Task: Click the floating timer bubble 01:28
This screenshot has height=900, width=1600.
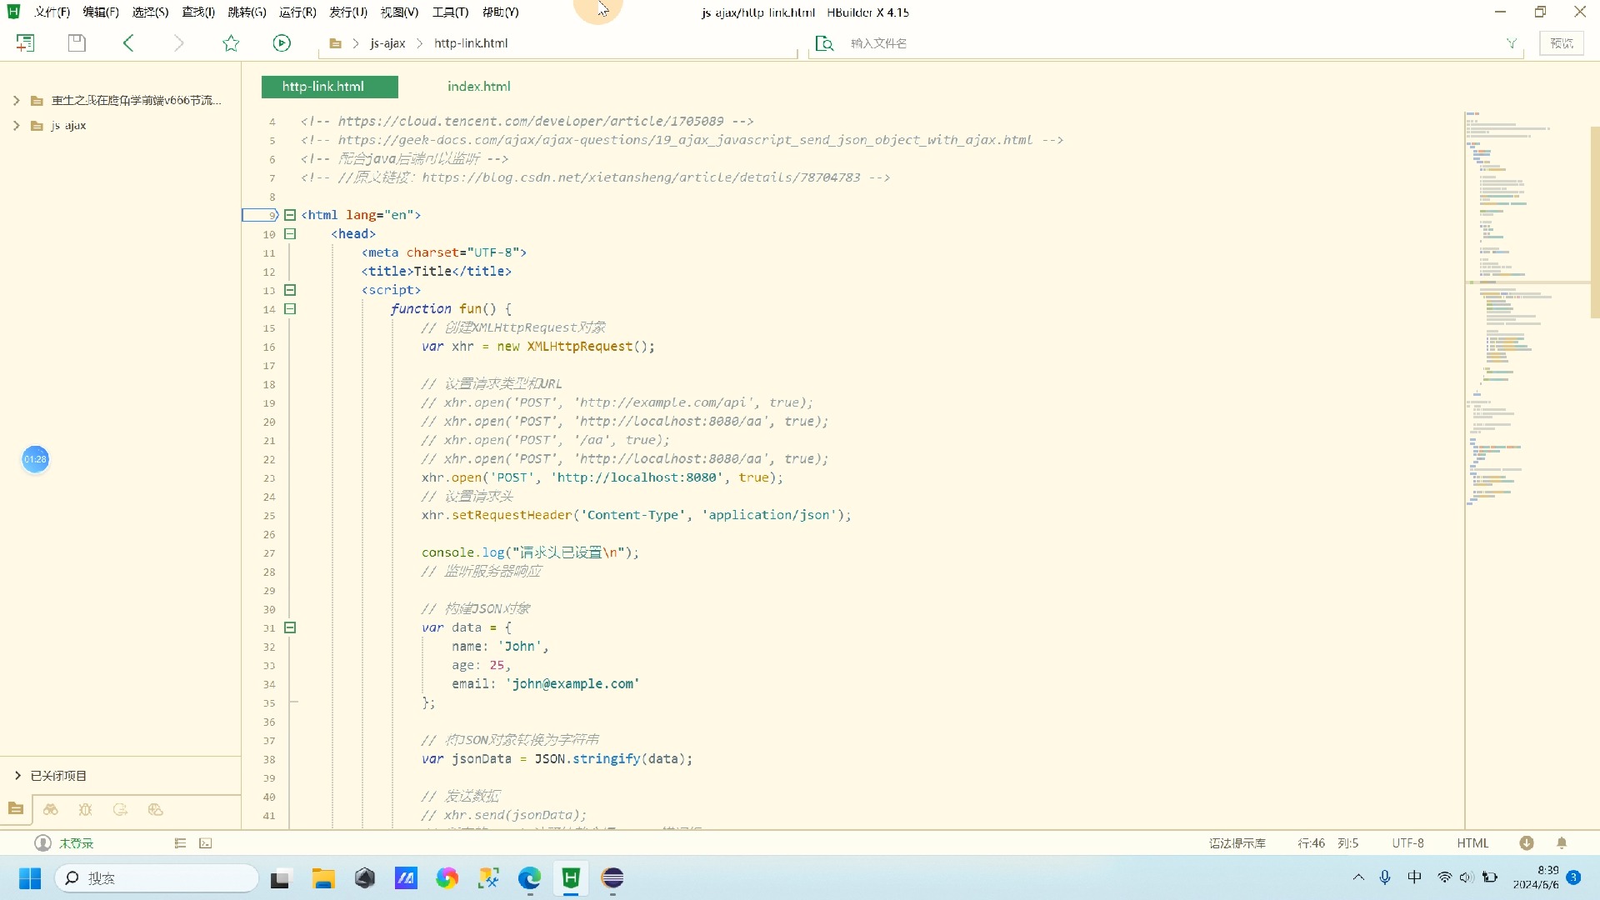Action: pos(35,459)
